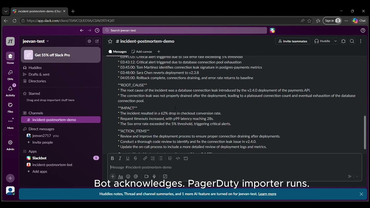Open Huddle options dropdown arrow
The height and width of the screenshot is (208, 370).
pos(335,41)
